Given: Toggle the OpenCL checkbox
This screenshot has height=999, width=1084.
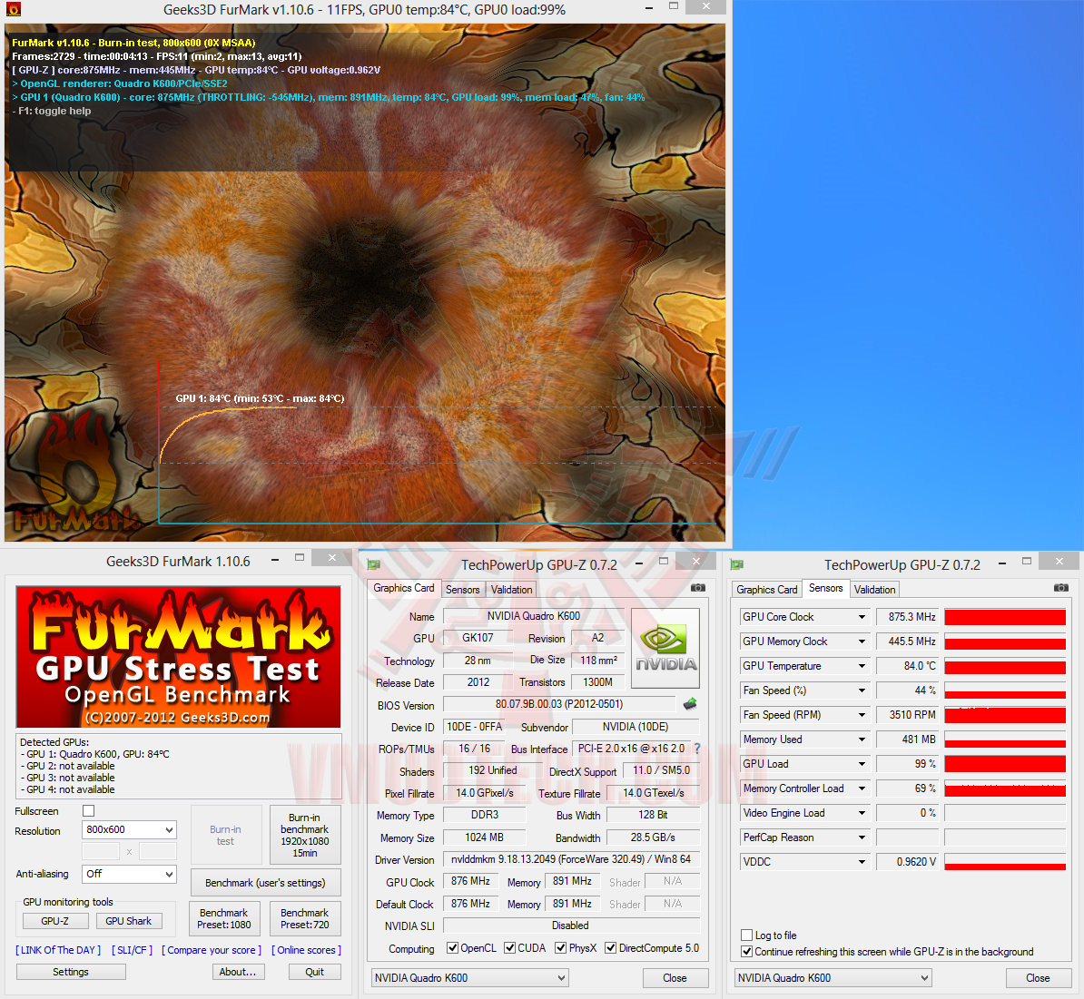Looking at the screenshot, I should click(x=452, y=948).
